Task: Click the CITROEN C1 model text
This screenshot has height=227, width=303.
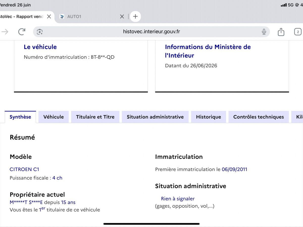Action: click(x=24, y=169)
